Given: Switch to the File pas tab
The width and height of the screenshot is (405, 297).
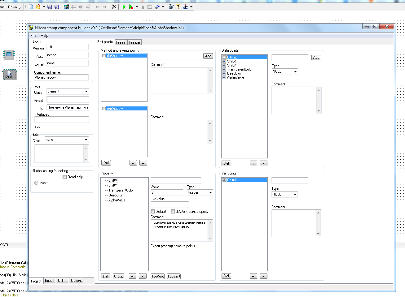Looking at the screenshot, I should pos(135,42).
